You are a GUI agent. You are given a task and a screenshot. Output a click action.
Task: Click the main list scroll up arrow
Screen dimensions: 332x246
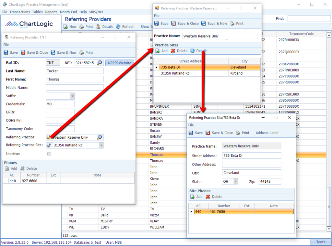click(329, 35)
